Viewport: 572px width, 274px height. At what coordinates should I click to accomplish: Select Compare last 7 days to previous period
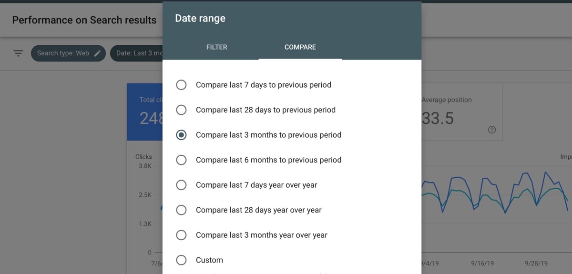[181, 85]
